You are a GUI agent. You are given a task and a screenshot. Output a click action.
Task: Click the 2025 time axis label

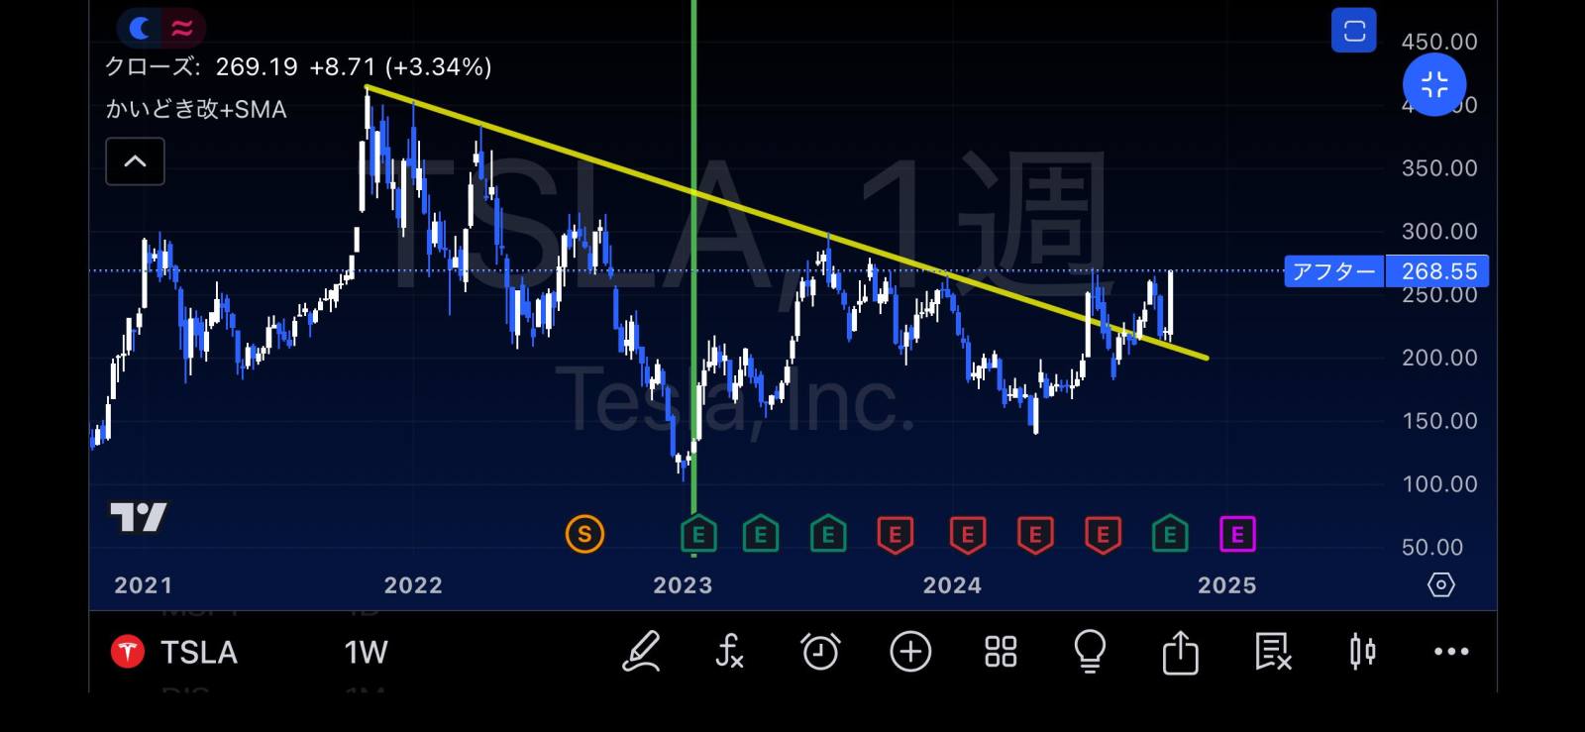coord(1226,585)
